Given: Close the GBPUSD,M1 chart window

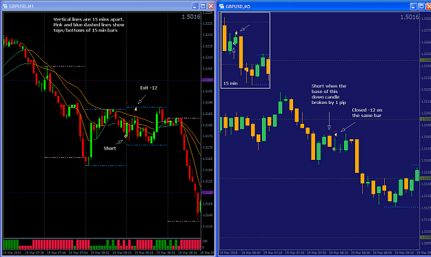Looking at the screenshot, I should point(211,6).
